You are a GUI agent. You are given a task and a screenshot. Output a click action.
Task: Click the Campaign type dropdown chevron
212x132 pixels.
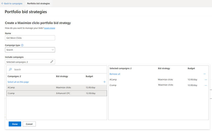(x=53, y=50)
